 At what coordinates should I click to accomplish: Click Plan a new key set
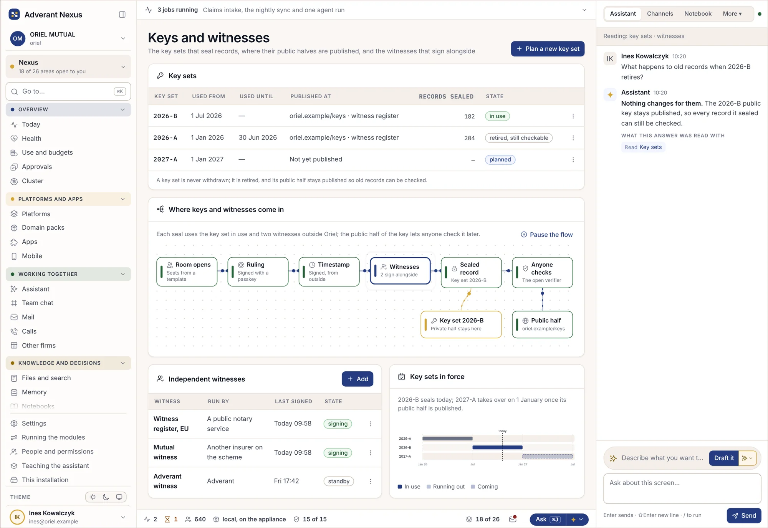point(548,49)
